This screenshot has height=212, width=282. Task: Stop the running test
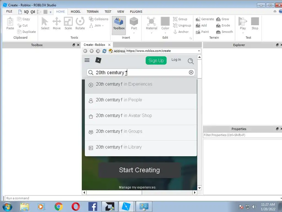click(x=255, y=23)
